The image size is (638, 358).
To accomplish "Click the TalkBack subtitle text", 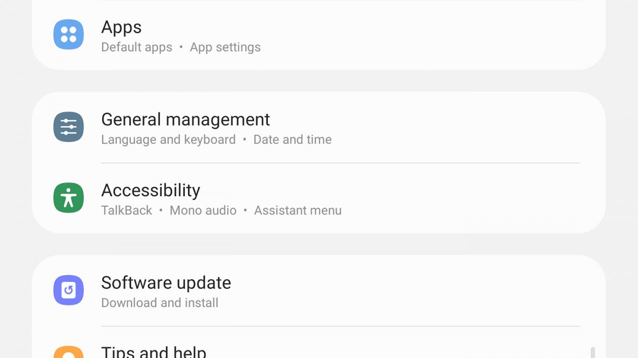I will tap(127, 211).
